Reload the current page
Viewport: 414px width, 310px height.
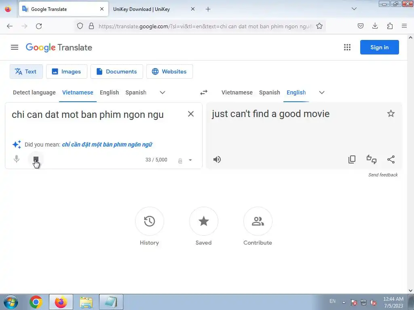click(x=39, y=26)
